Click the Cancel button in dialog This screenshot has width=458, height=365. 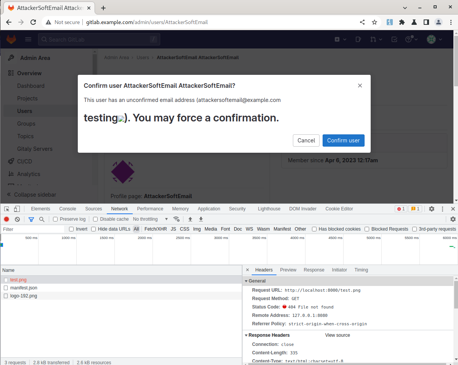point(306,141)
